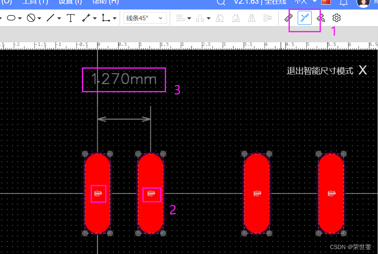Click the flip horizontal icon
This screenshot has height=254, width=378.
click(x=252, y=18)
